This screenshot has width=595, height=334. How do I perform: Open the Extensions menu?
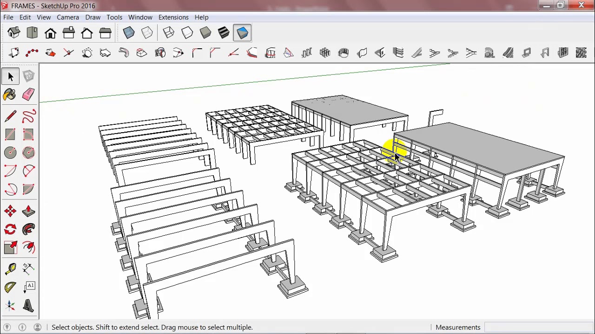[x=173, y=17]
